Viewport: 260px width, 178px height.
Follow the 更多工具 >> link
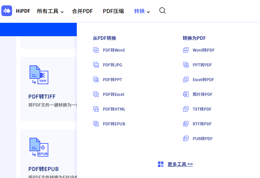(x=180, y=164)
